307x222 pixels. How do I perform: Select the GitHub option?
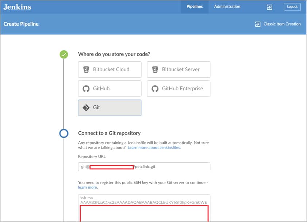(110, 89)
